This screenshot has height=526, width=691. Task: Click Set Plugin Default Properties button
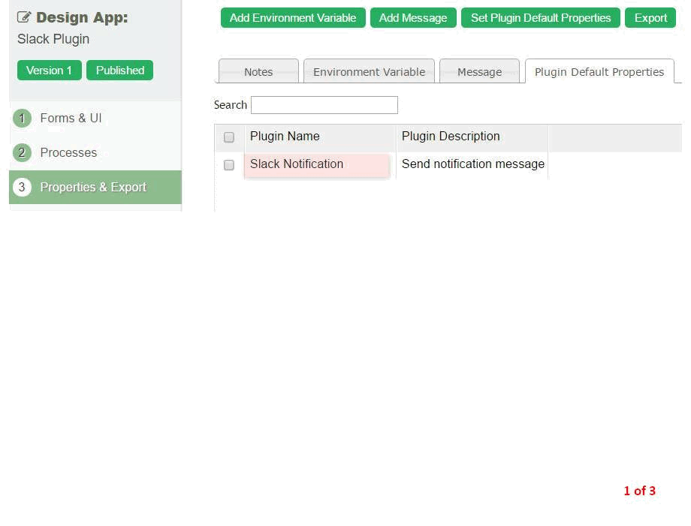coord(541,17)
